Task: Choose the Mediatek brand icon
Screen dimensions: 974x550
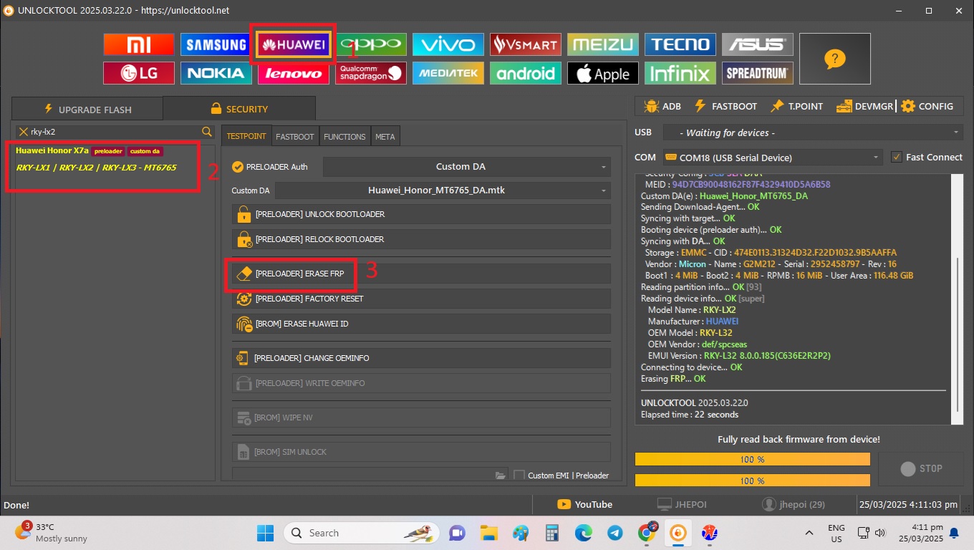Action: [448, 73]
